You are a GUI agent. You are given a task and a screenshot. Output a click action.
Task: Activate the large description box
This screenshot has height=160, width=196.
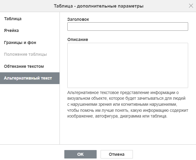click(x=128, y=65)
